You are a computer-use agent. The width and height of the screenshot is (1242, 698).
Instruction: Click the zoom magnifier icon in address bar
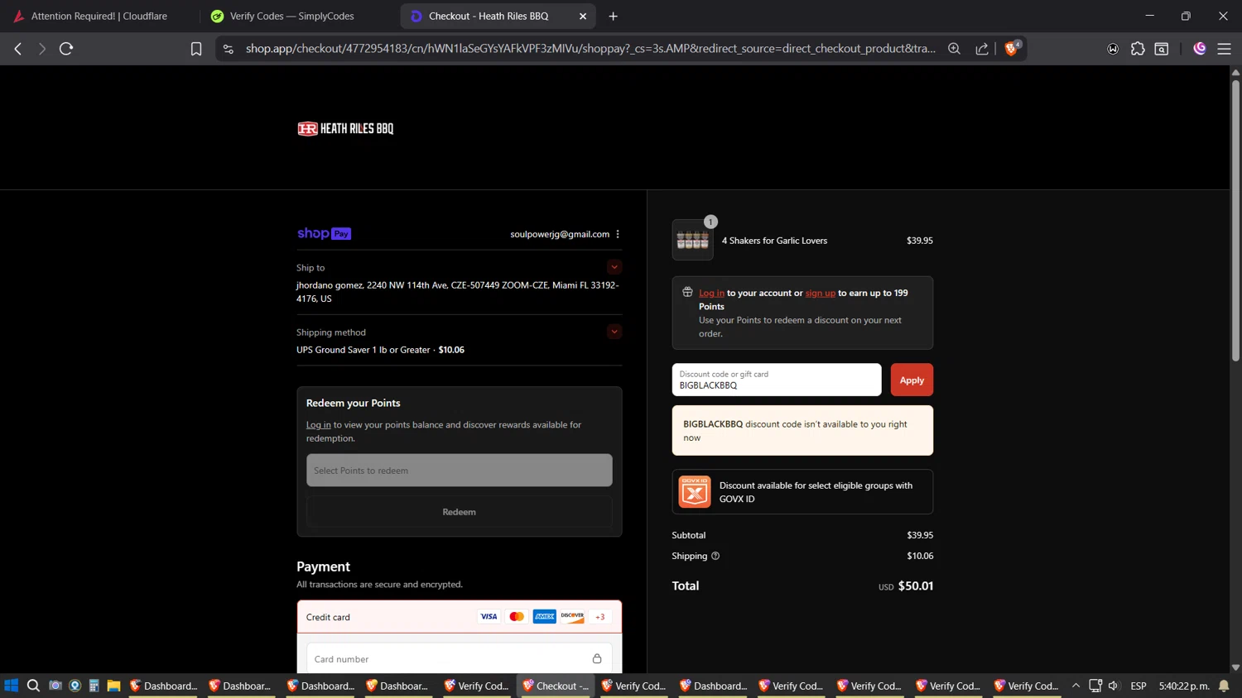[954, 49]
